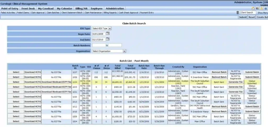Viewport: 268px width, 127px height.
Task: Click 'DAY-MONT Behavioral Health' organization cell
Action: (x=200, y=107)
